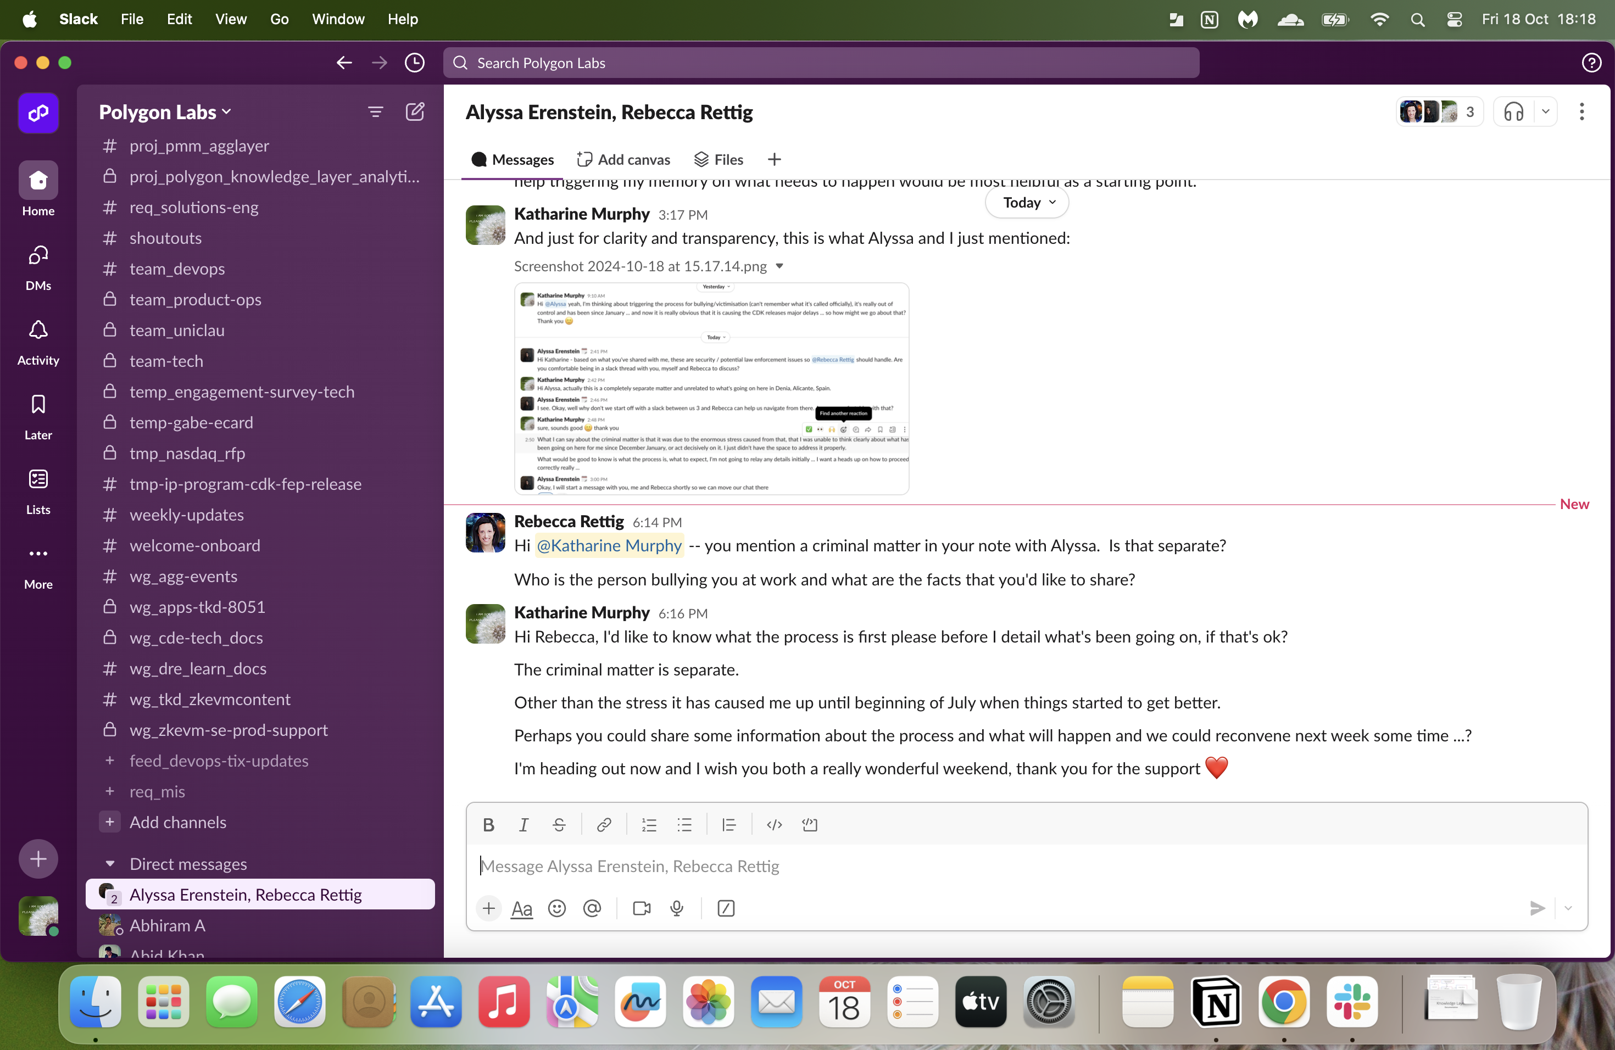
Task: Open schedule-send options chevron
Action: coord(1568,908)
